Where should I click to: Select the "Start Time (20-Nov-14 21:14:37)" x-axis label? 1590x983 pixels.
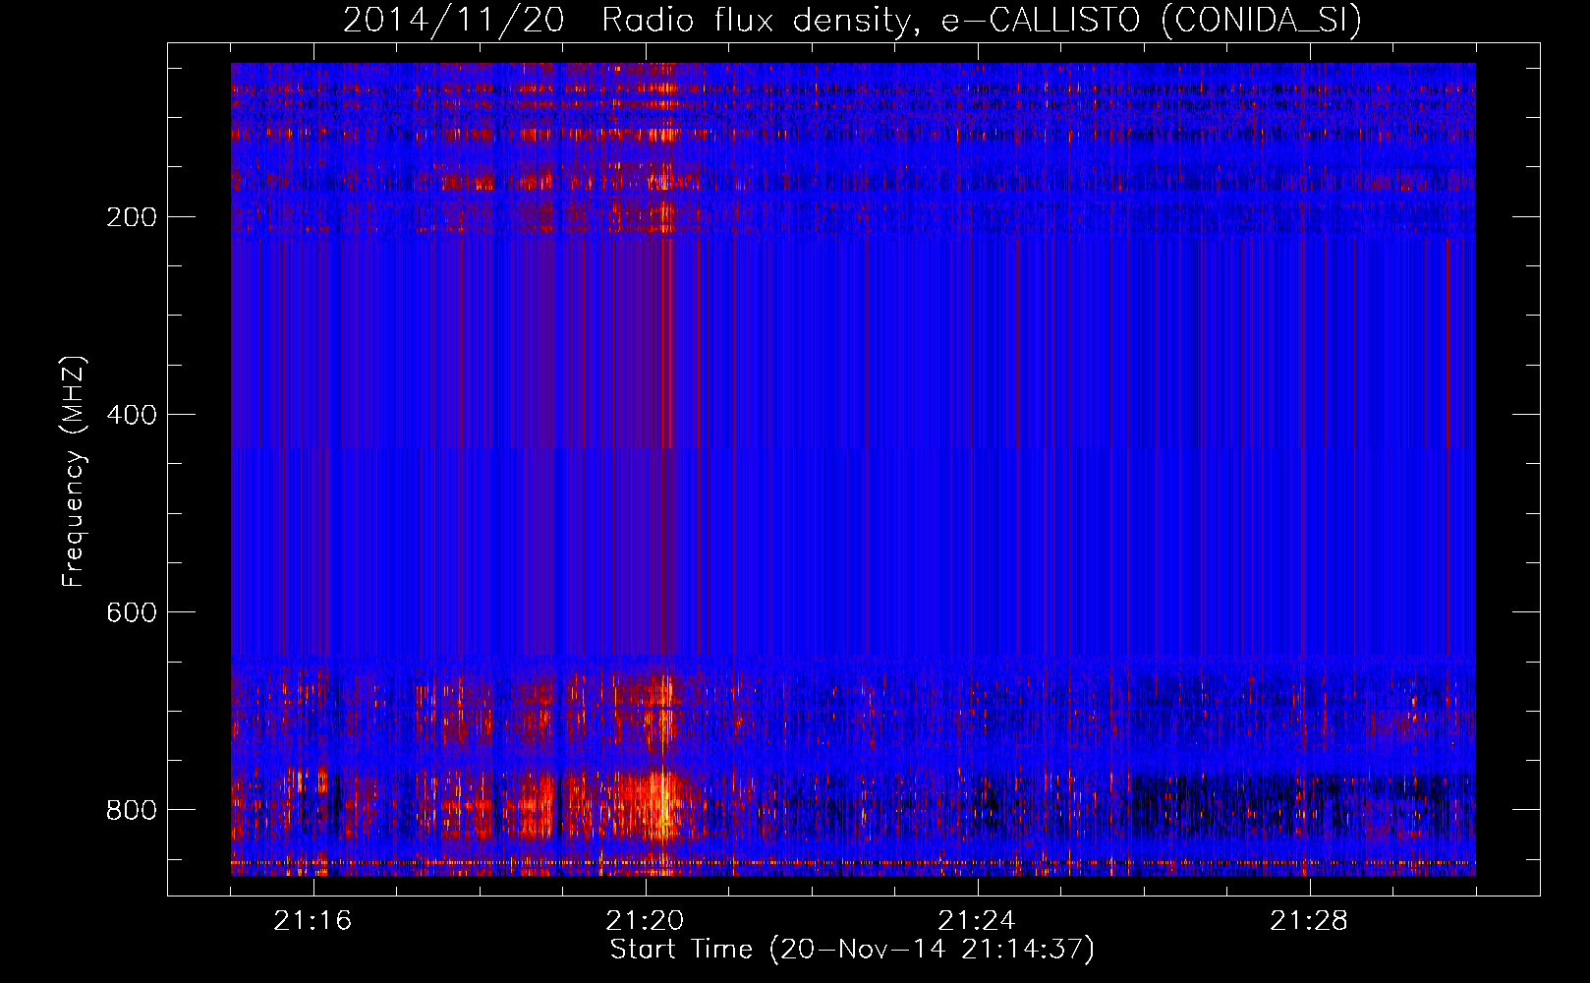click(852, 950)
